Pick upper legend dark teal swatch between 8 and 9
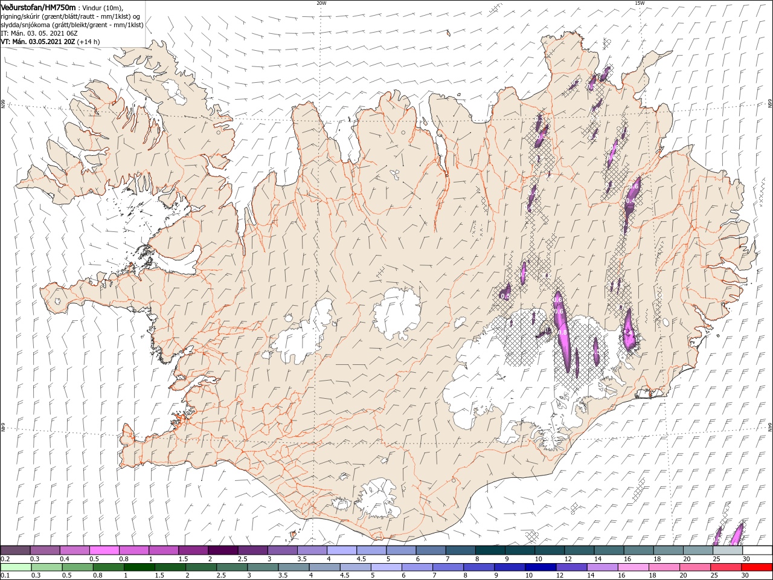The width and height of the screenshot is (773, 580). (x=490, y=550)
